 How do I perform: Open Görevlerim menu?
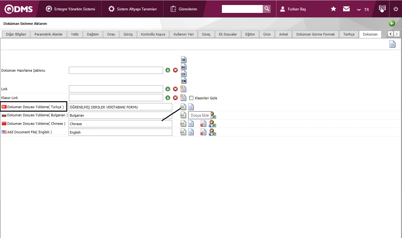tap(184, 9)
